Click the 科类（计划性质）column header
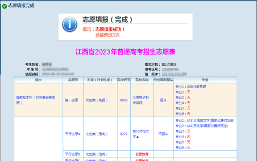 [100, 80]
